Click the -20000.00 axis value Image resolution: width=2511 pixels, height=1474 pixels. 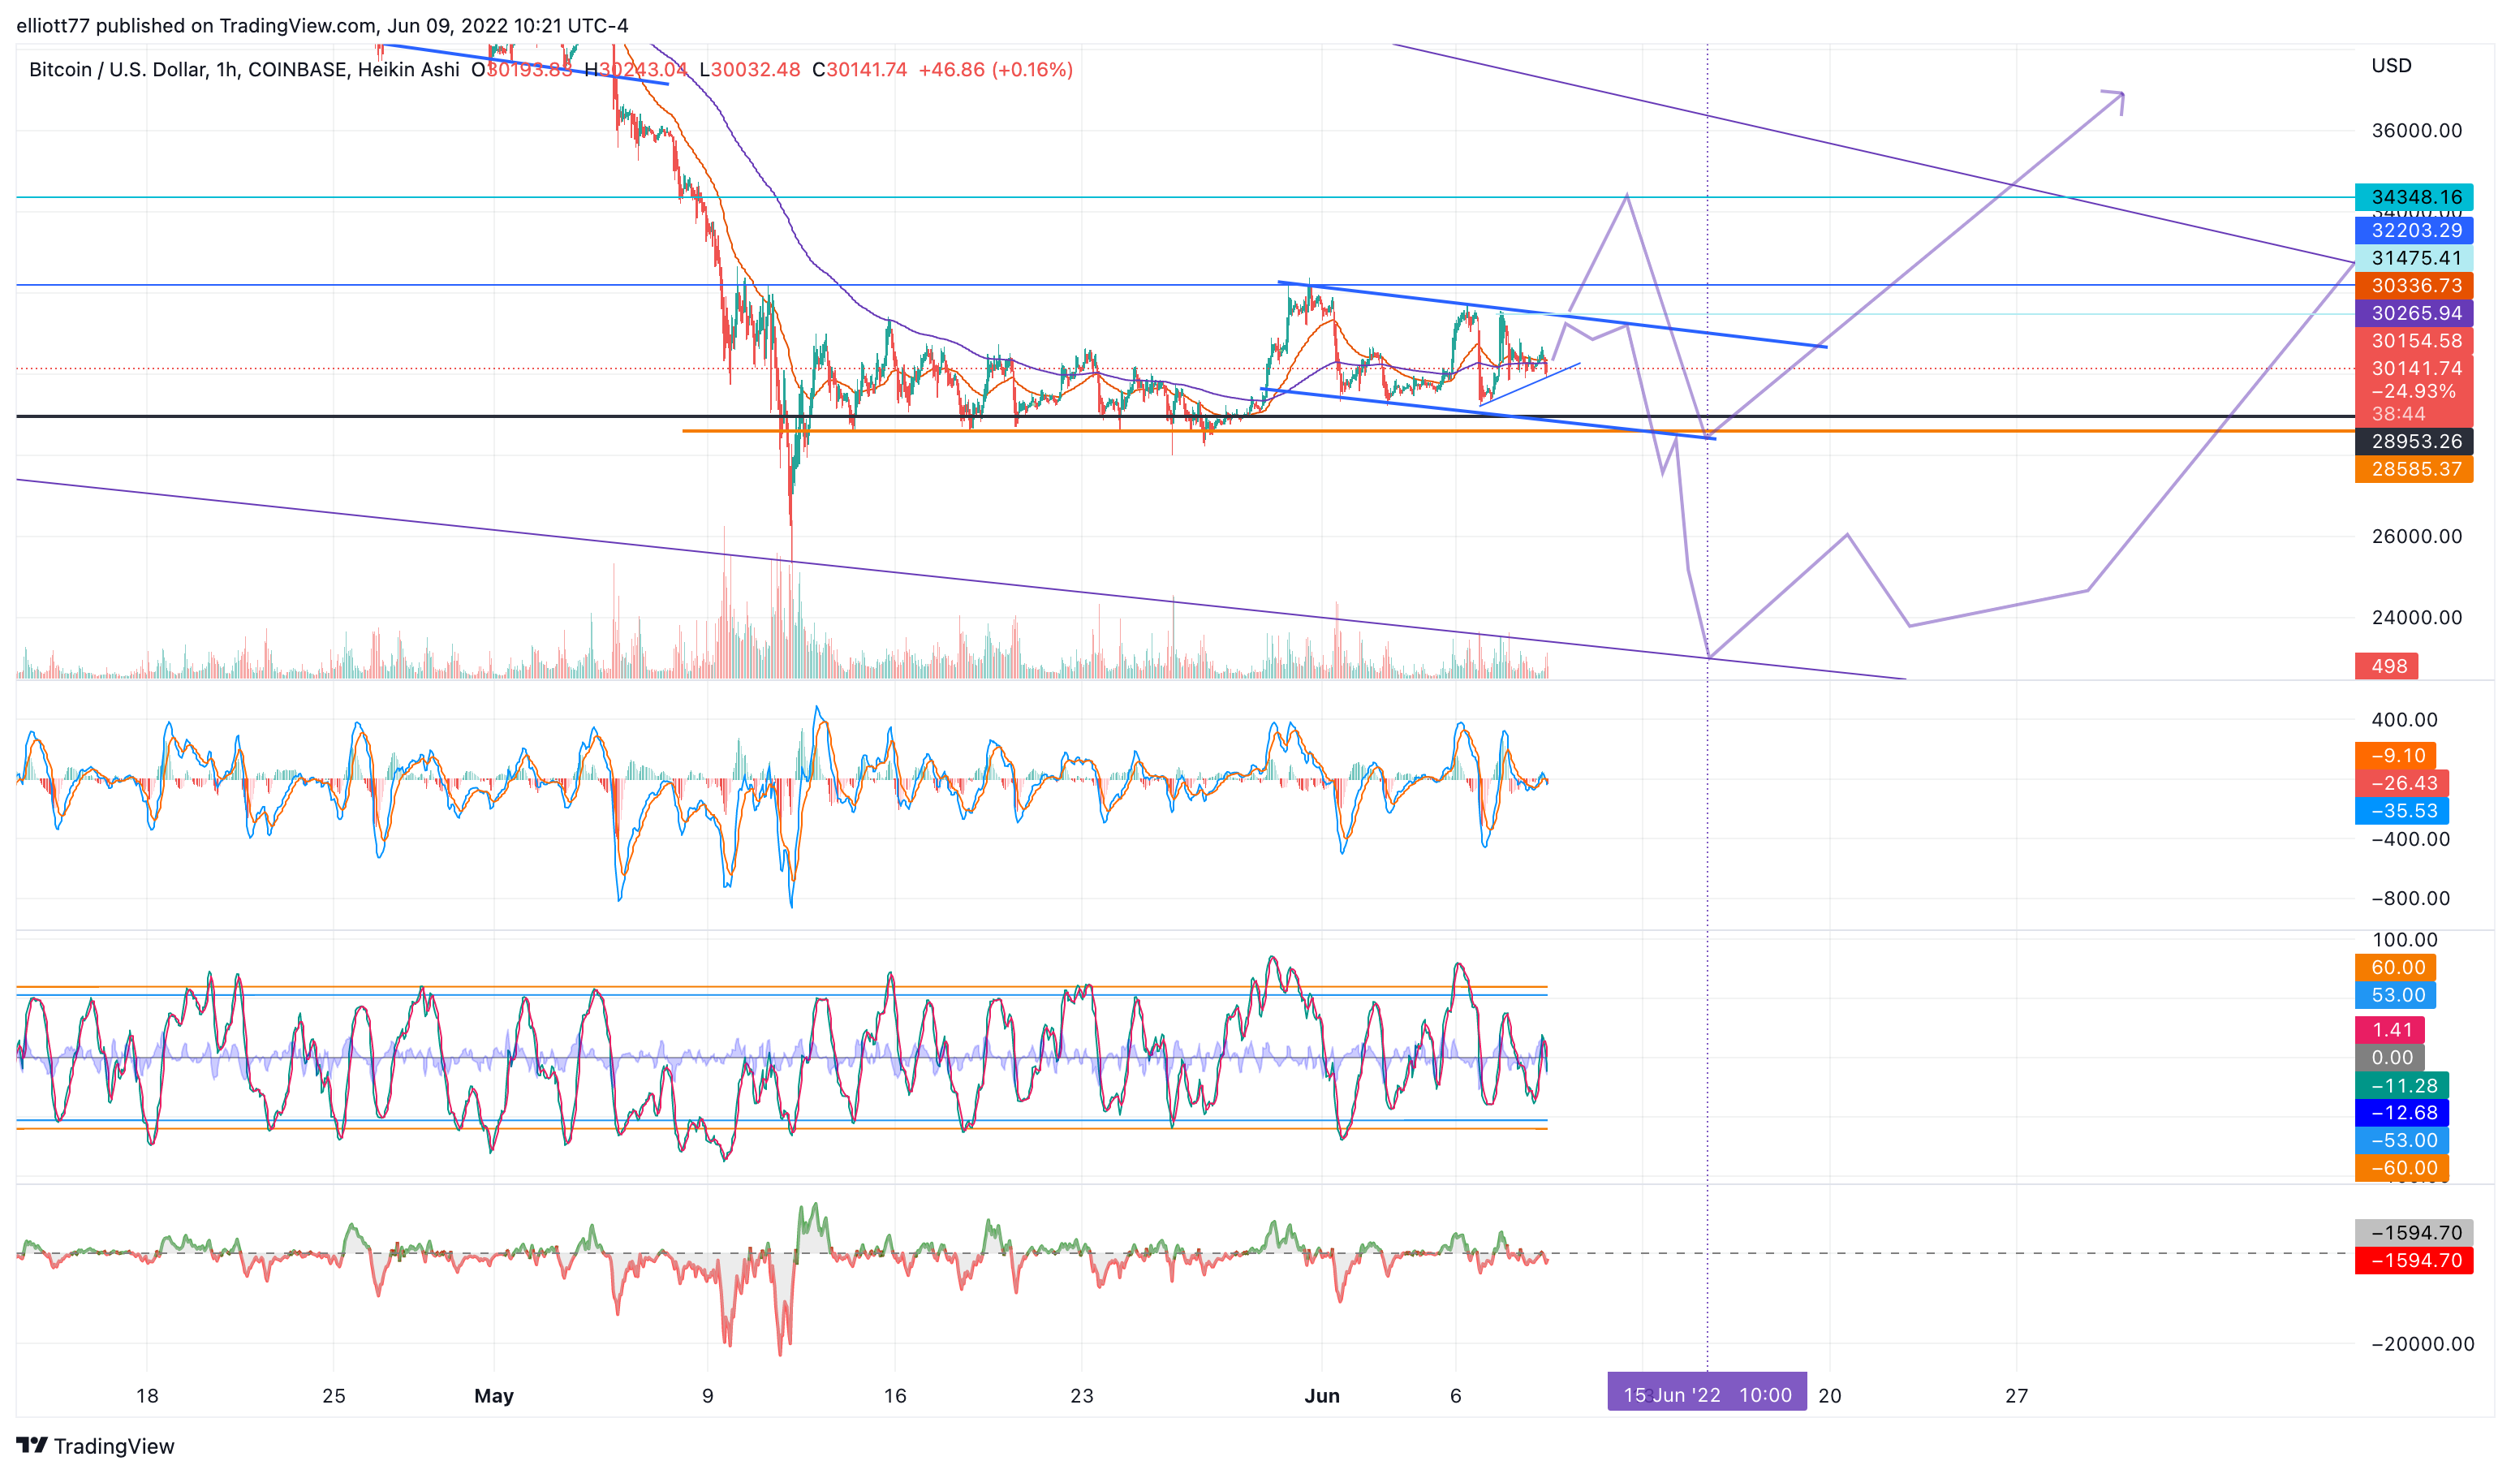[x=2422, y=1344]
